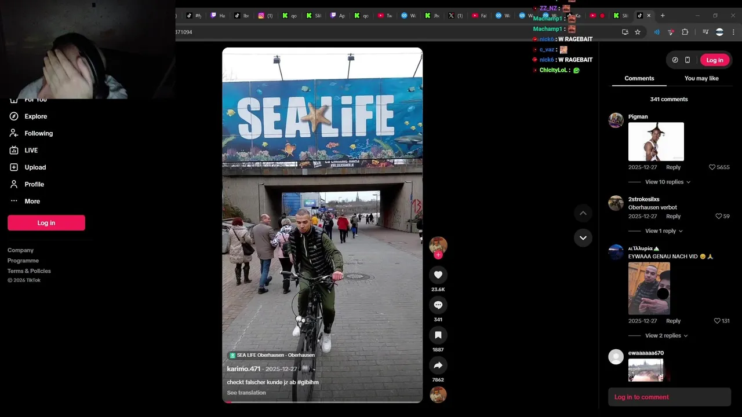The image size is (742, 417).
Task: Click the coin icon left of the top Log in
Action: pyautogui.click(x=675, y=60)
